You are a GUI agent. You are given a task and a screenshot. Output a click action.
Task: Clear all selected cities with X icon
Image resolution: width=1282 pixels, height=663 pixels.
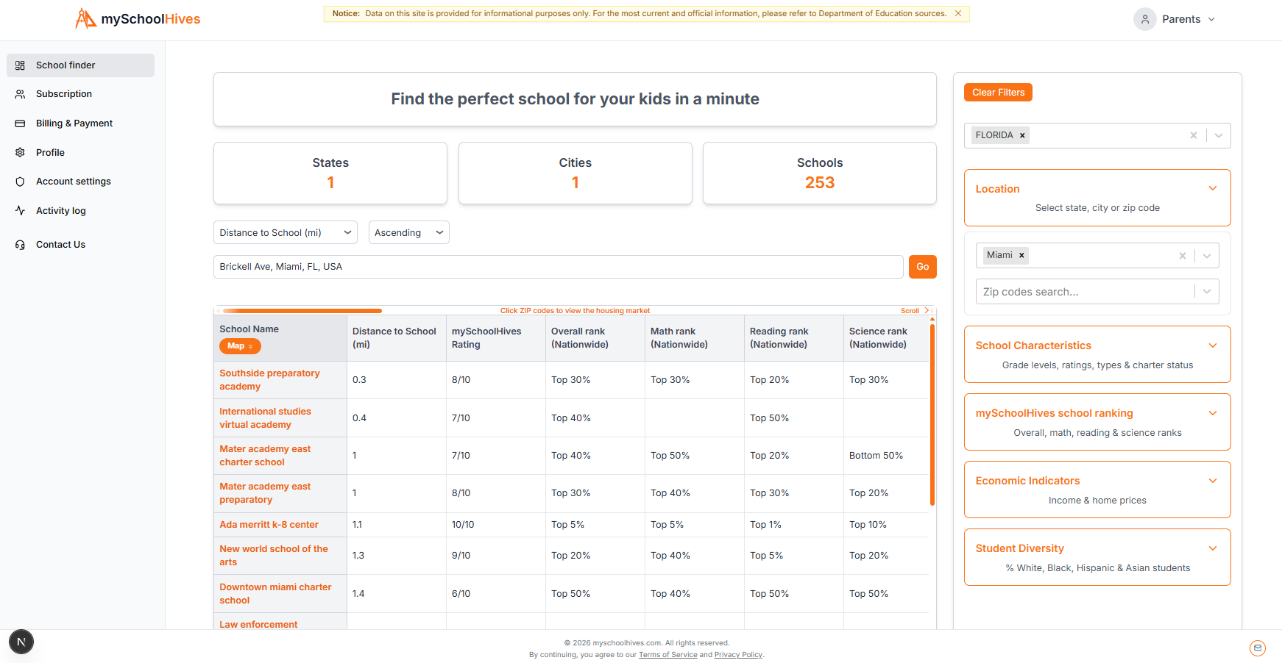(1182, 256)
